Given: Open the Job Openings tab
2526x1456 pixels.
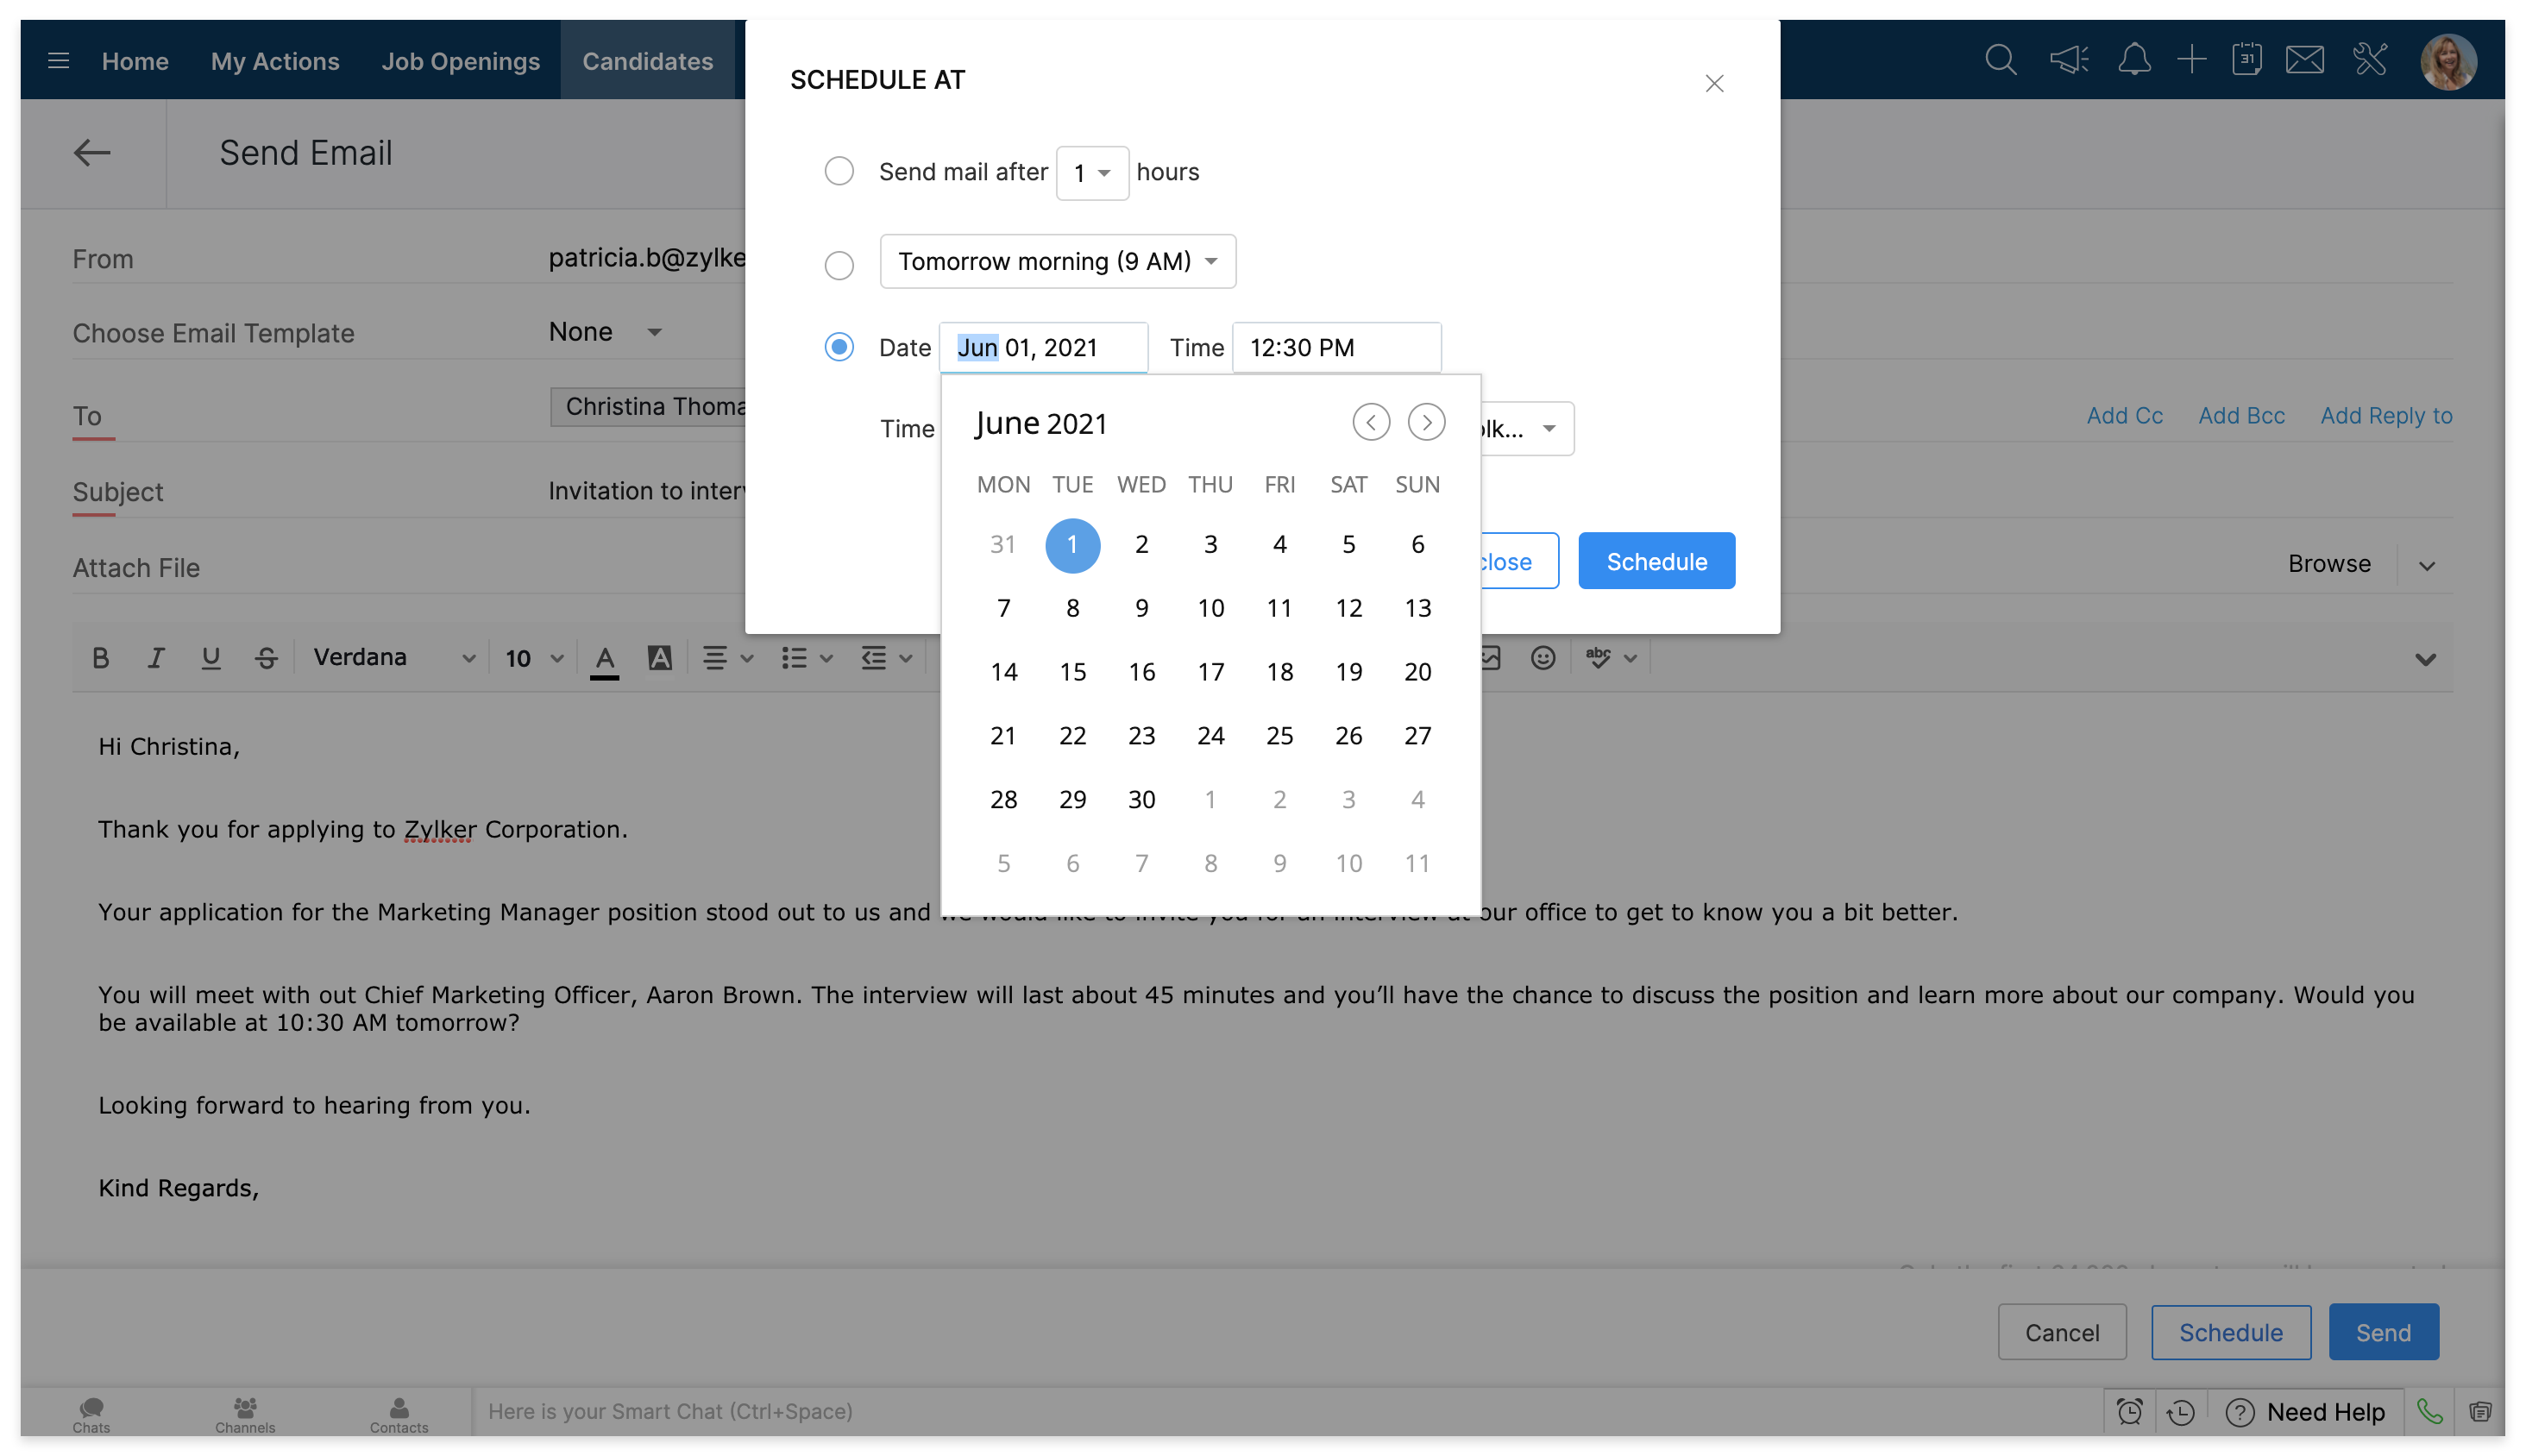Looking at the screenshot, I should pyautogui.click(x=460, y=61).
